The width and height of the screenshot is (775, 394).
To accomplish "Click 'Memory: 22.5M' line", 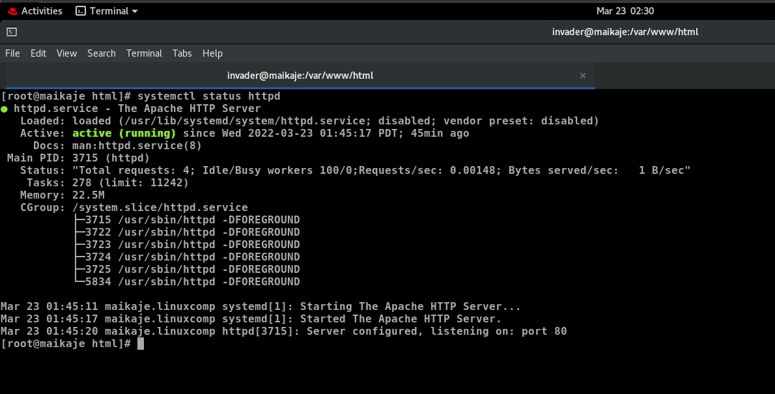I will 63,195.
